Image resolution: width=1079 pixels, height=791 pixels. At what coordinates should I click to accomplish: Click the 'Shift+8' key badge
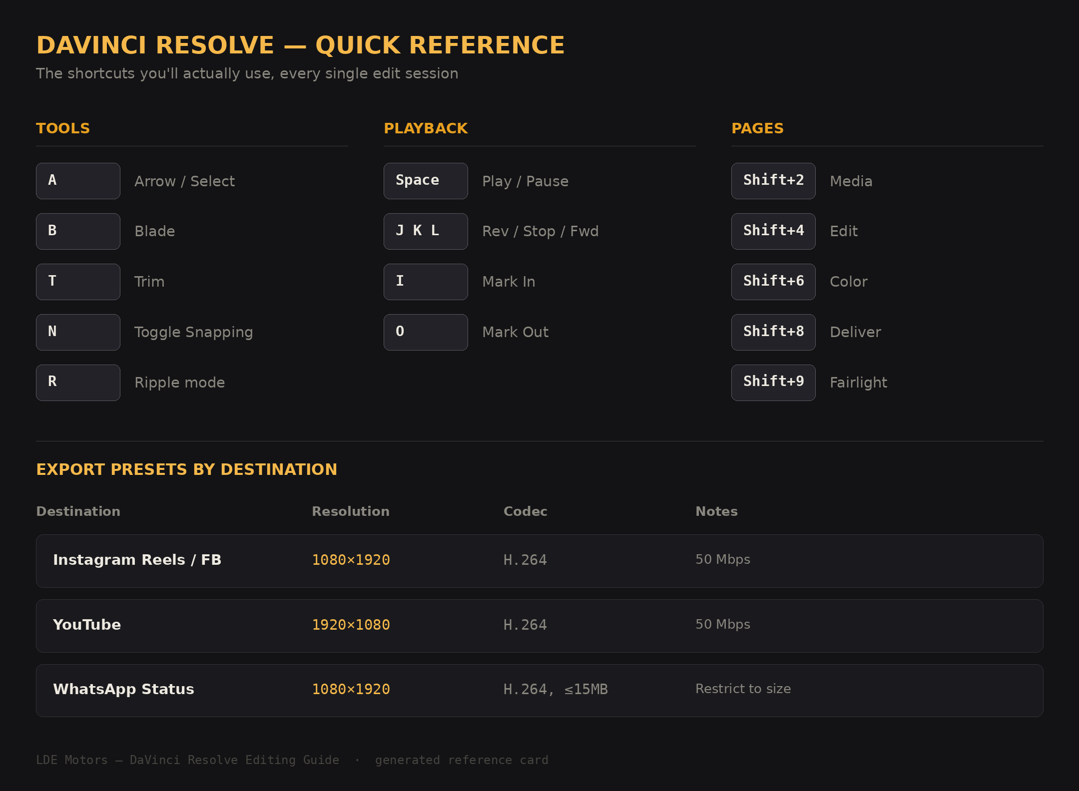click(773, 332)
